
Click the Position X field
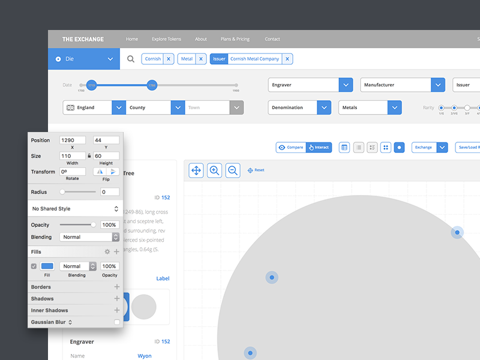[x=73, y=140]
